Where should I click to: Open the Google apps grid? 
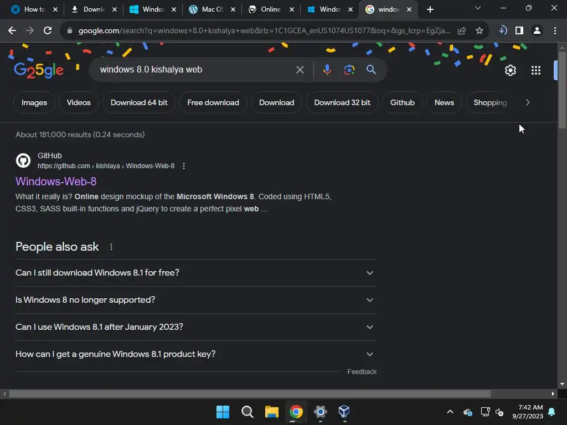[x=536, y=70]
